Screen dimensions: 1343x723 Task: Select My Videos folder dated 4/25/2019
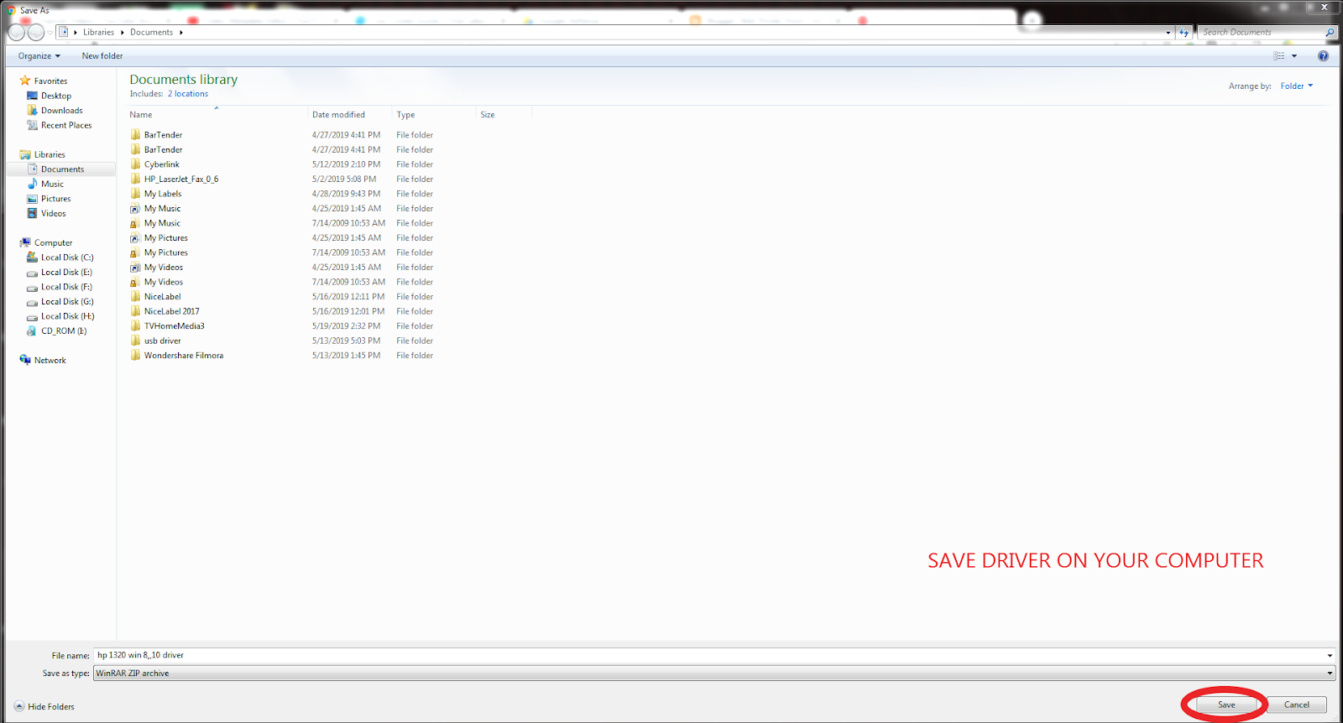point(163,267)
